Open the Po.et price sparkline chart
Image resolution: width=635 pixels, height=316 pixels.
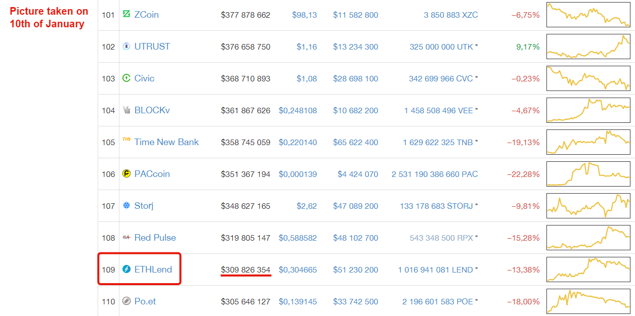[x=588, y=301]
